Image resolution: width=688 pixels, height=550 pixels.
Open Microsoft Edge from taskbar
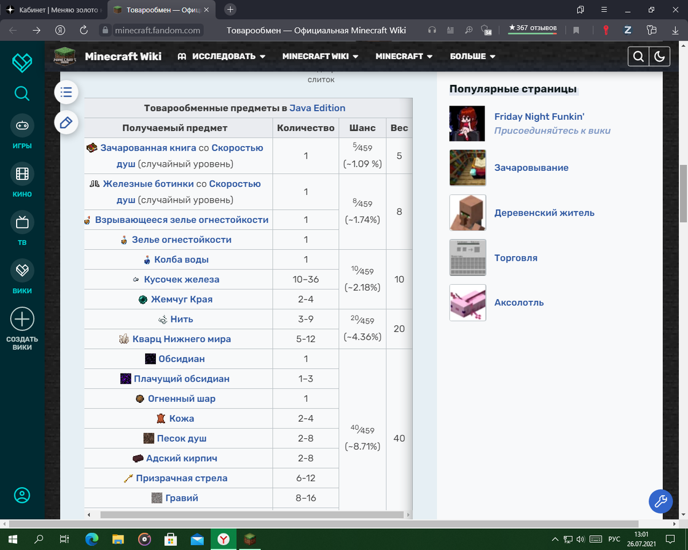(92, 539)
